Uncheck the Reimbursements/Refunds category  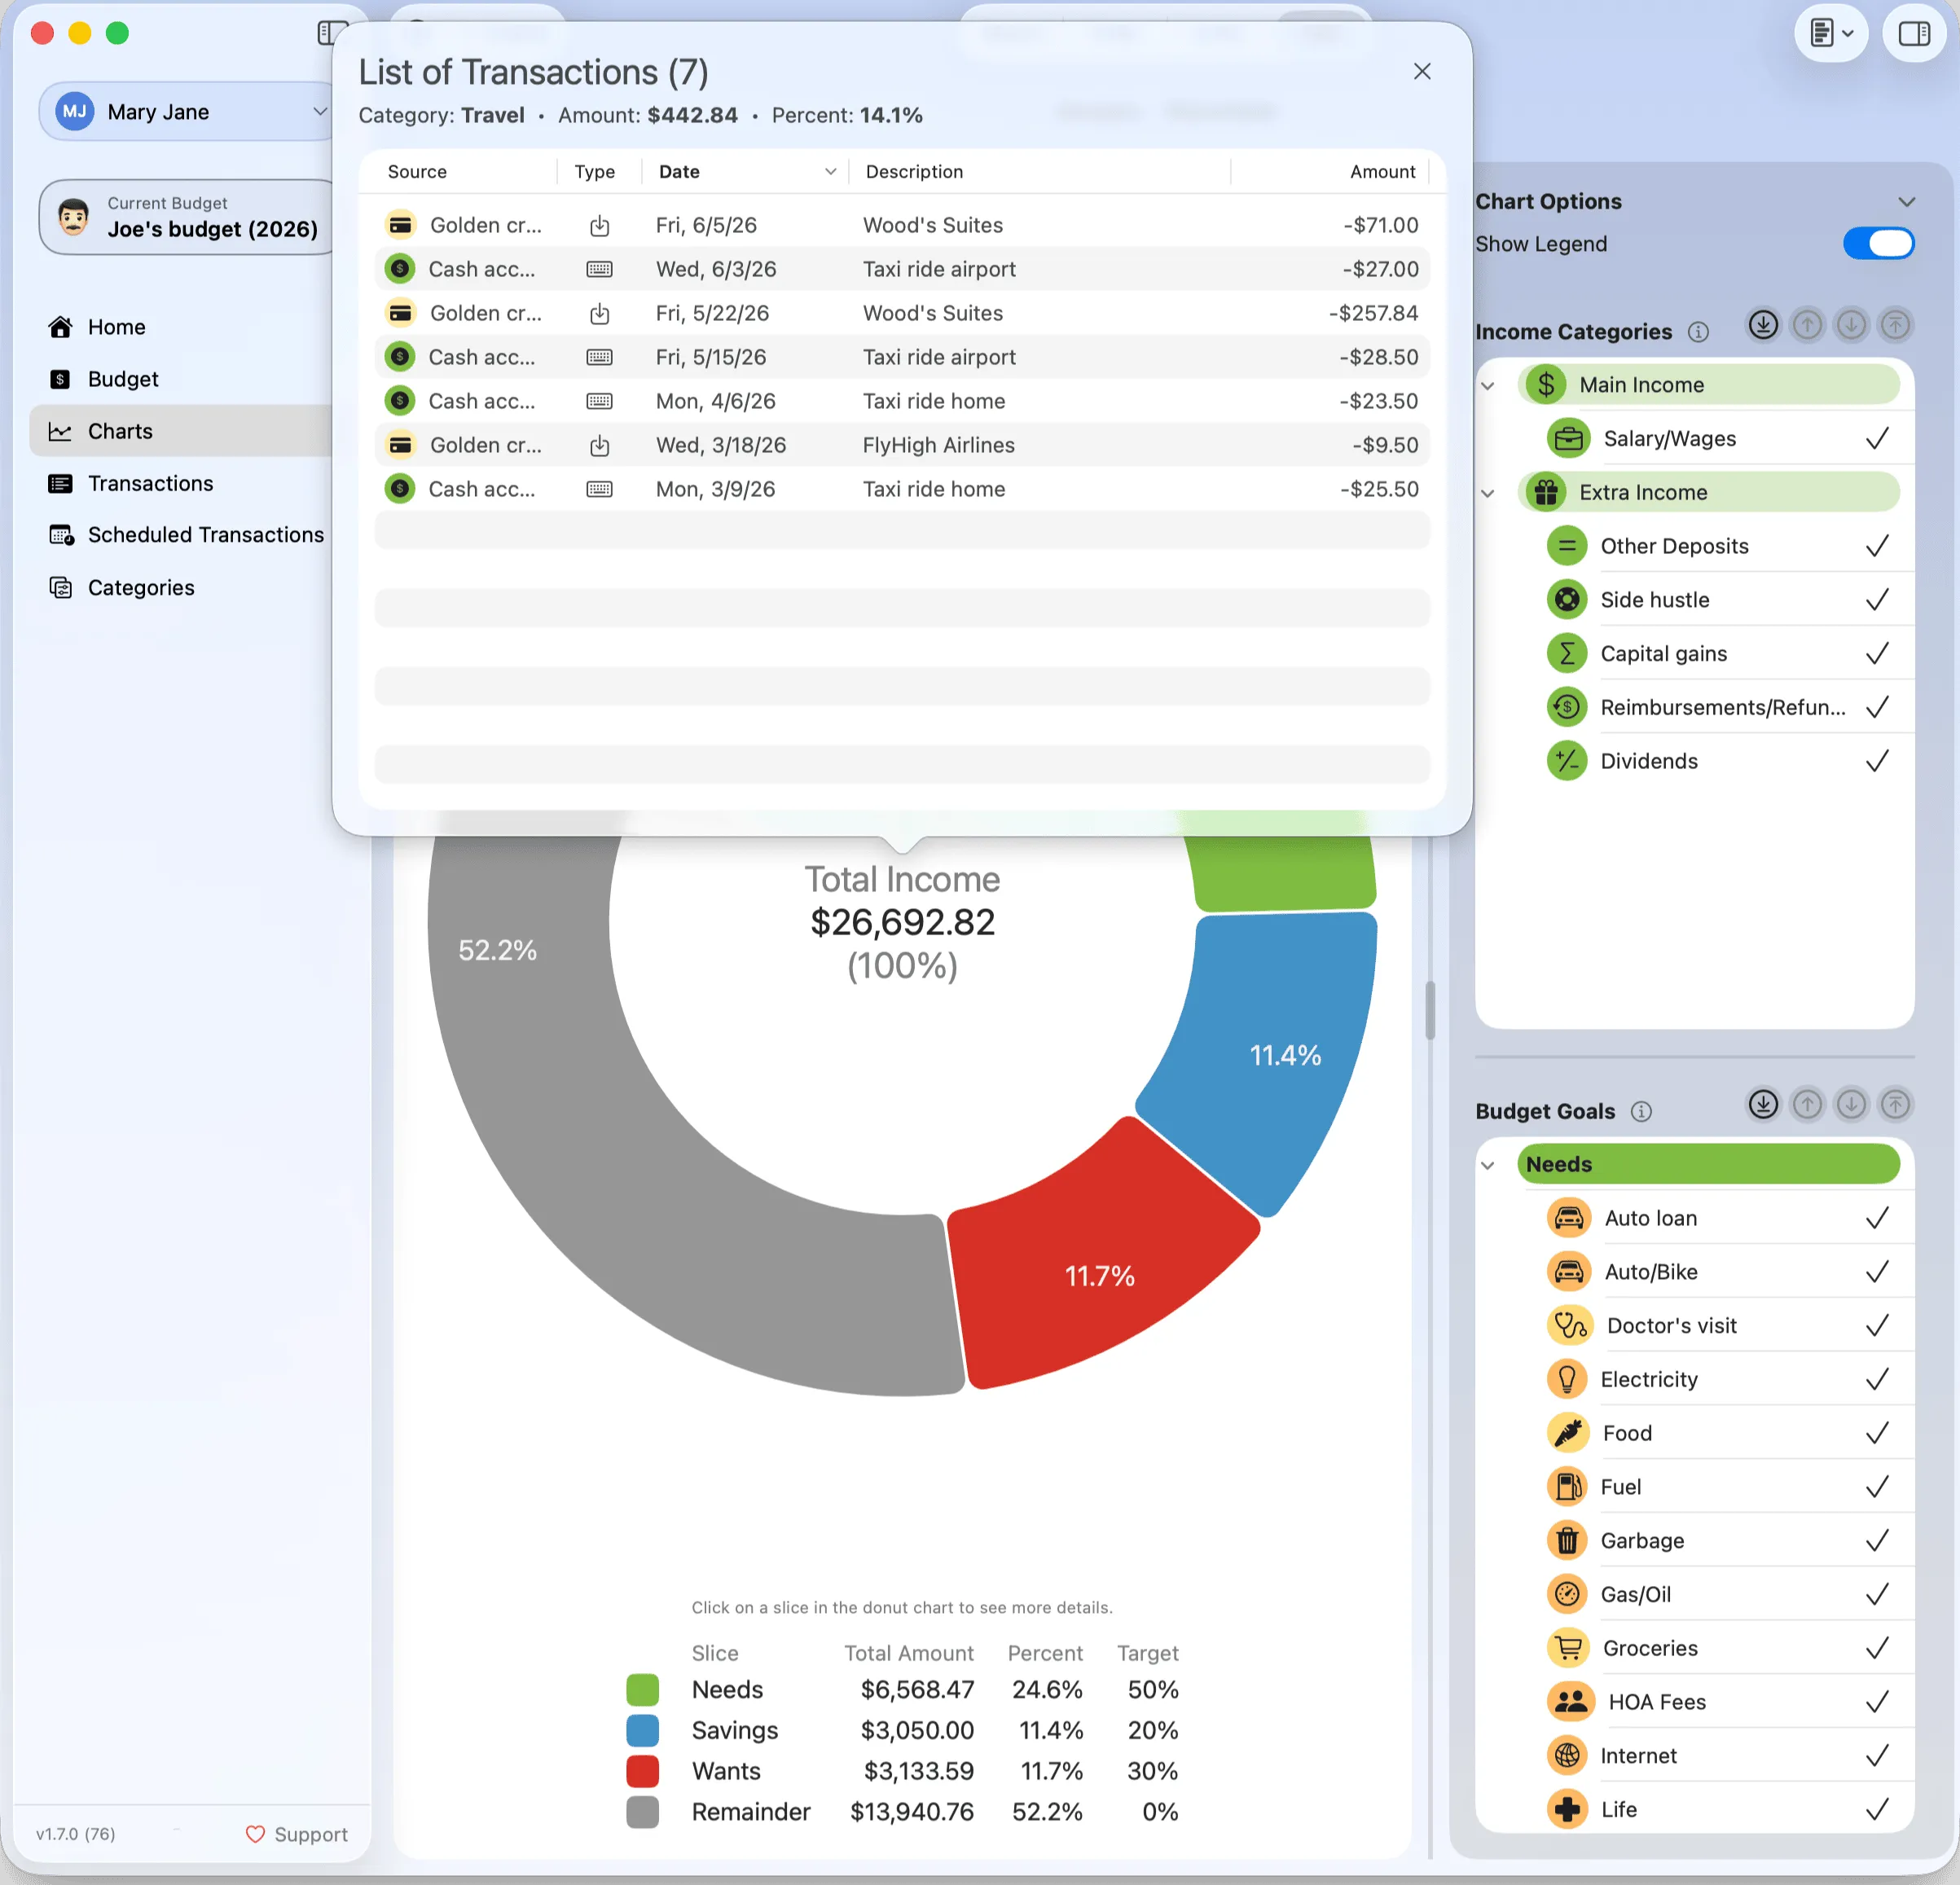coord(1877,708)
